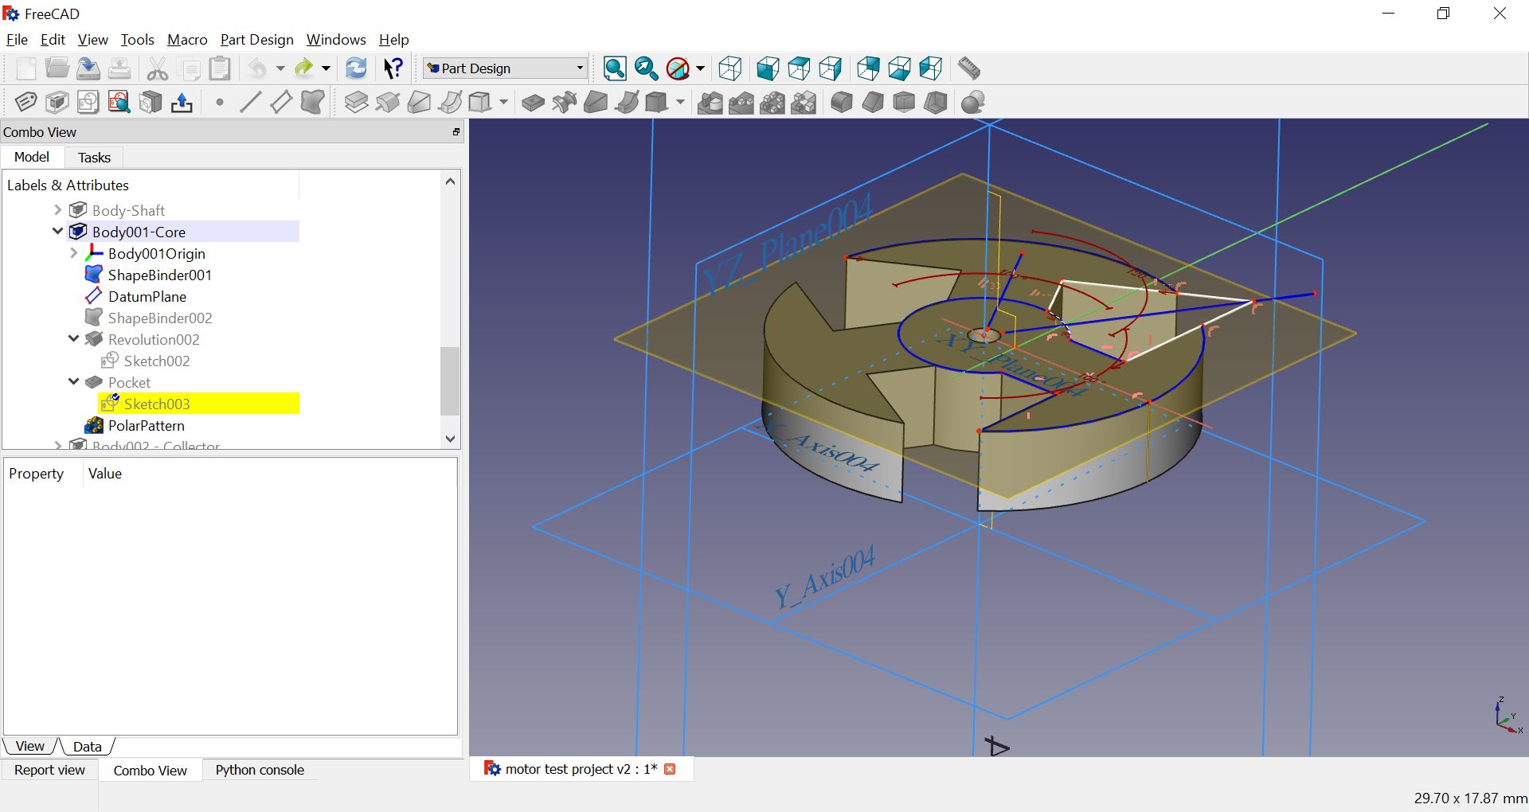
Task: Expand the Body-Shaft tree node
Action: pyautogui.click(x=57, y=210)
